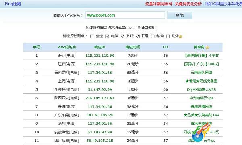Click the 响应时间 column header

tap(133, 47)
